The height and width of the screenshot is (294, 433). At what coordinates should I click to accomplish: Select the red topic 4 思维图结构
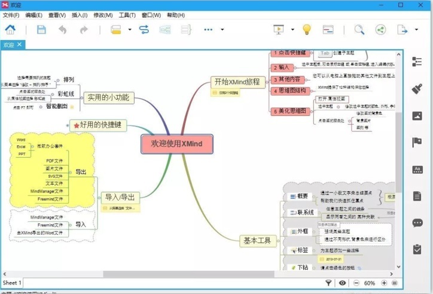coord(290,91)
